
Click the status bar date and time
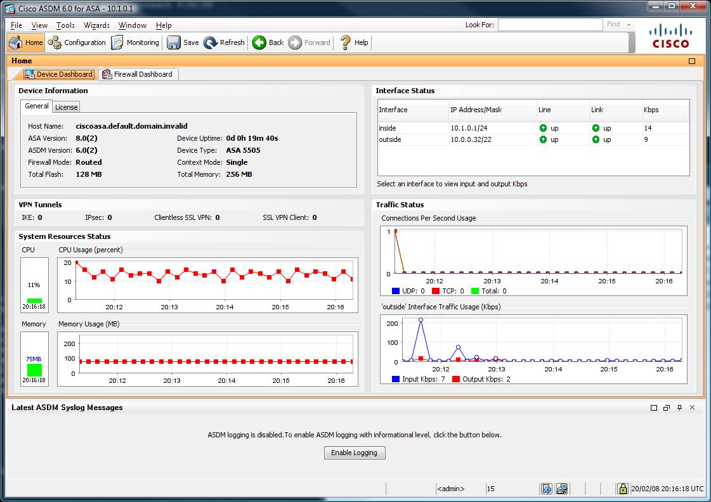click(x=667, y=489)
